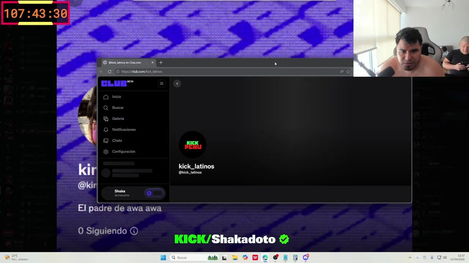Click the browser back arrow
469x263 pixels.
tap(101, 72)
